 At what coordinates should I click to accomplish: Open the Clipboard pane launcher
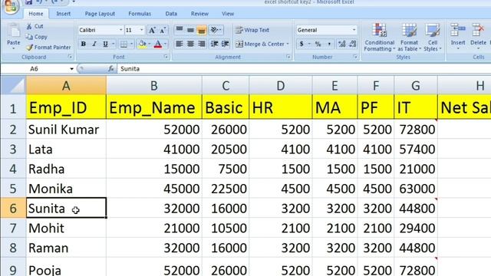(x=70, y=57)
